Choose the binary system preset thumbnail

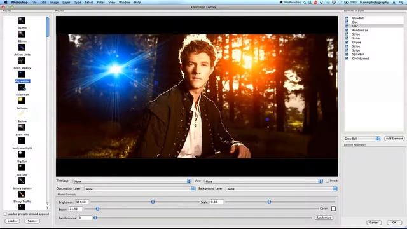(22, 181)
